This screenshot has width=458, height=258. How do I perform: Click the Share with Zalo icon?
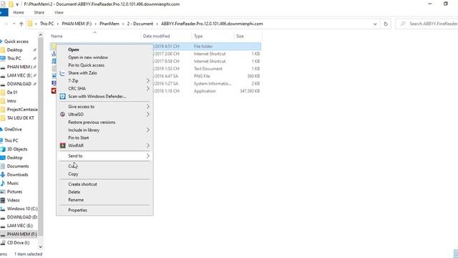click(x=62, y=73)
